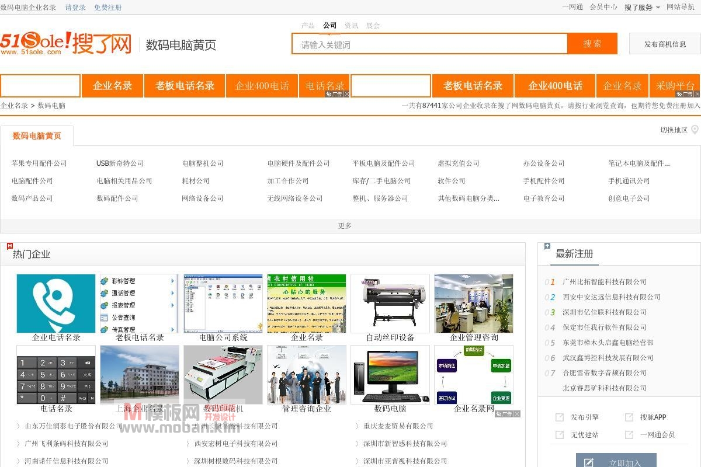
Task: Click the 无忧建站 edit icon
Action: tap(560, 435)
